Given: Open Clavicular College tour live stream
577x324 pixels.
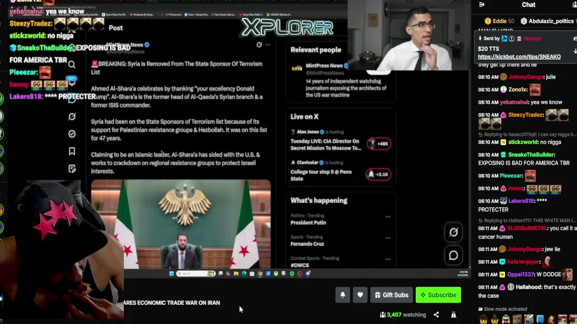Looking at the screenshot, I should [x=321, y=175].
